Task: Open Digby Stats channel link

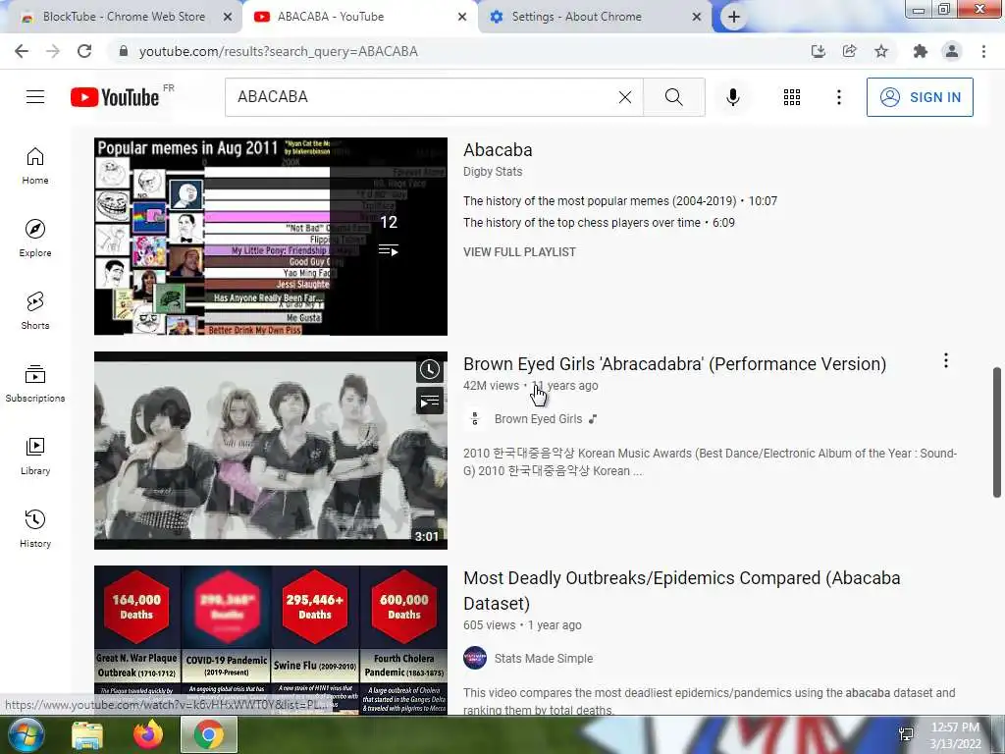Action: click(x=493, y=171)
